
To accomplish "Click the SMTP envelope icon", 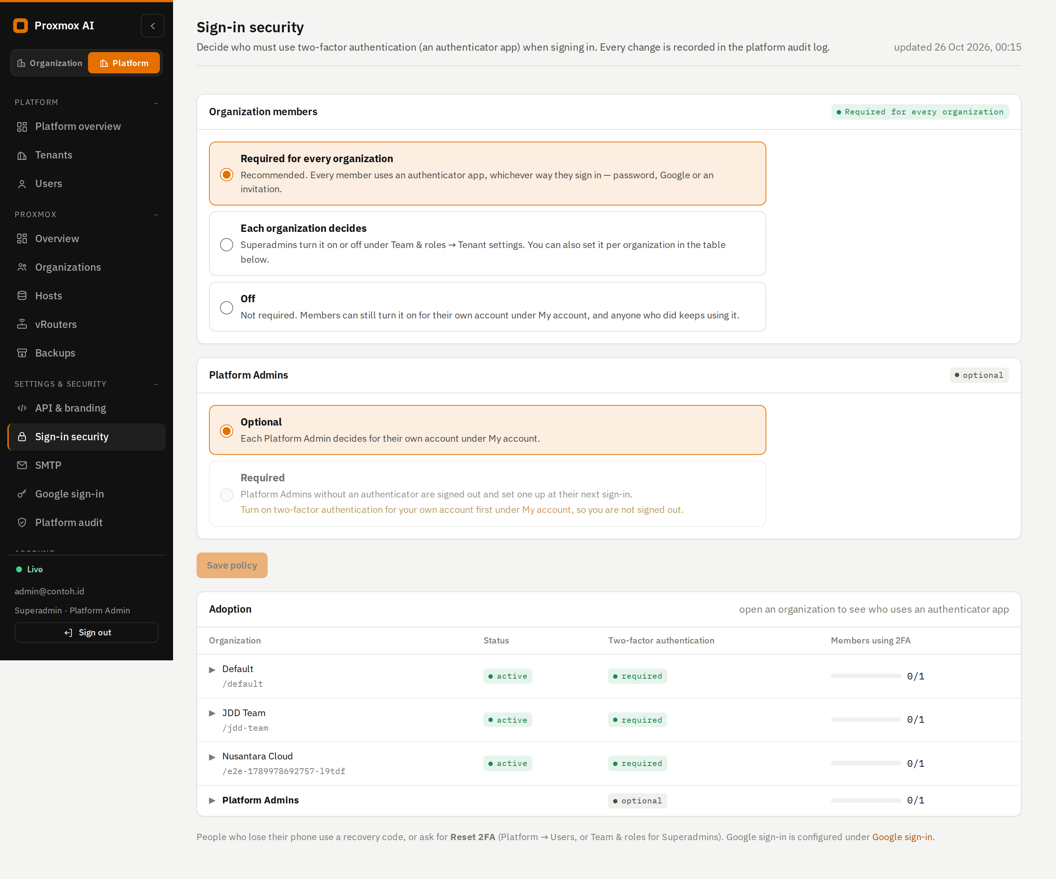I will tap(22, 466).
